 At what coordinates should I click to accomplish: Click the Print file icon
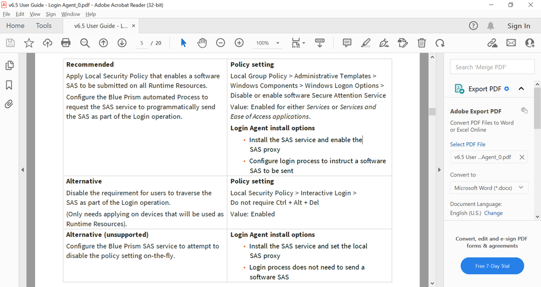pos(66,43)
